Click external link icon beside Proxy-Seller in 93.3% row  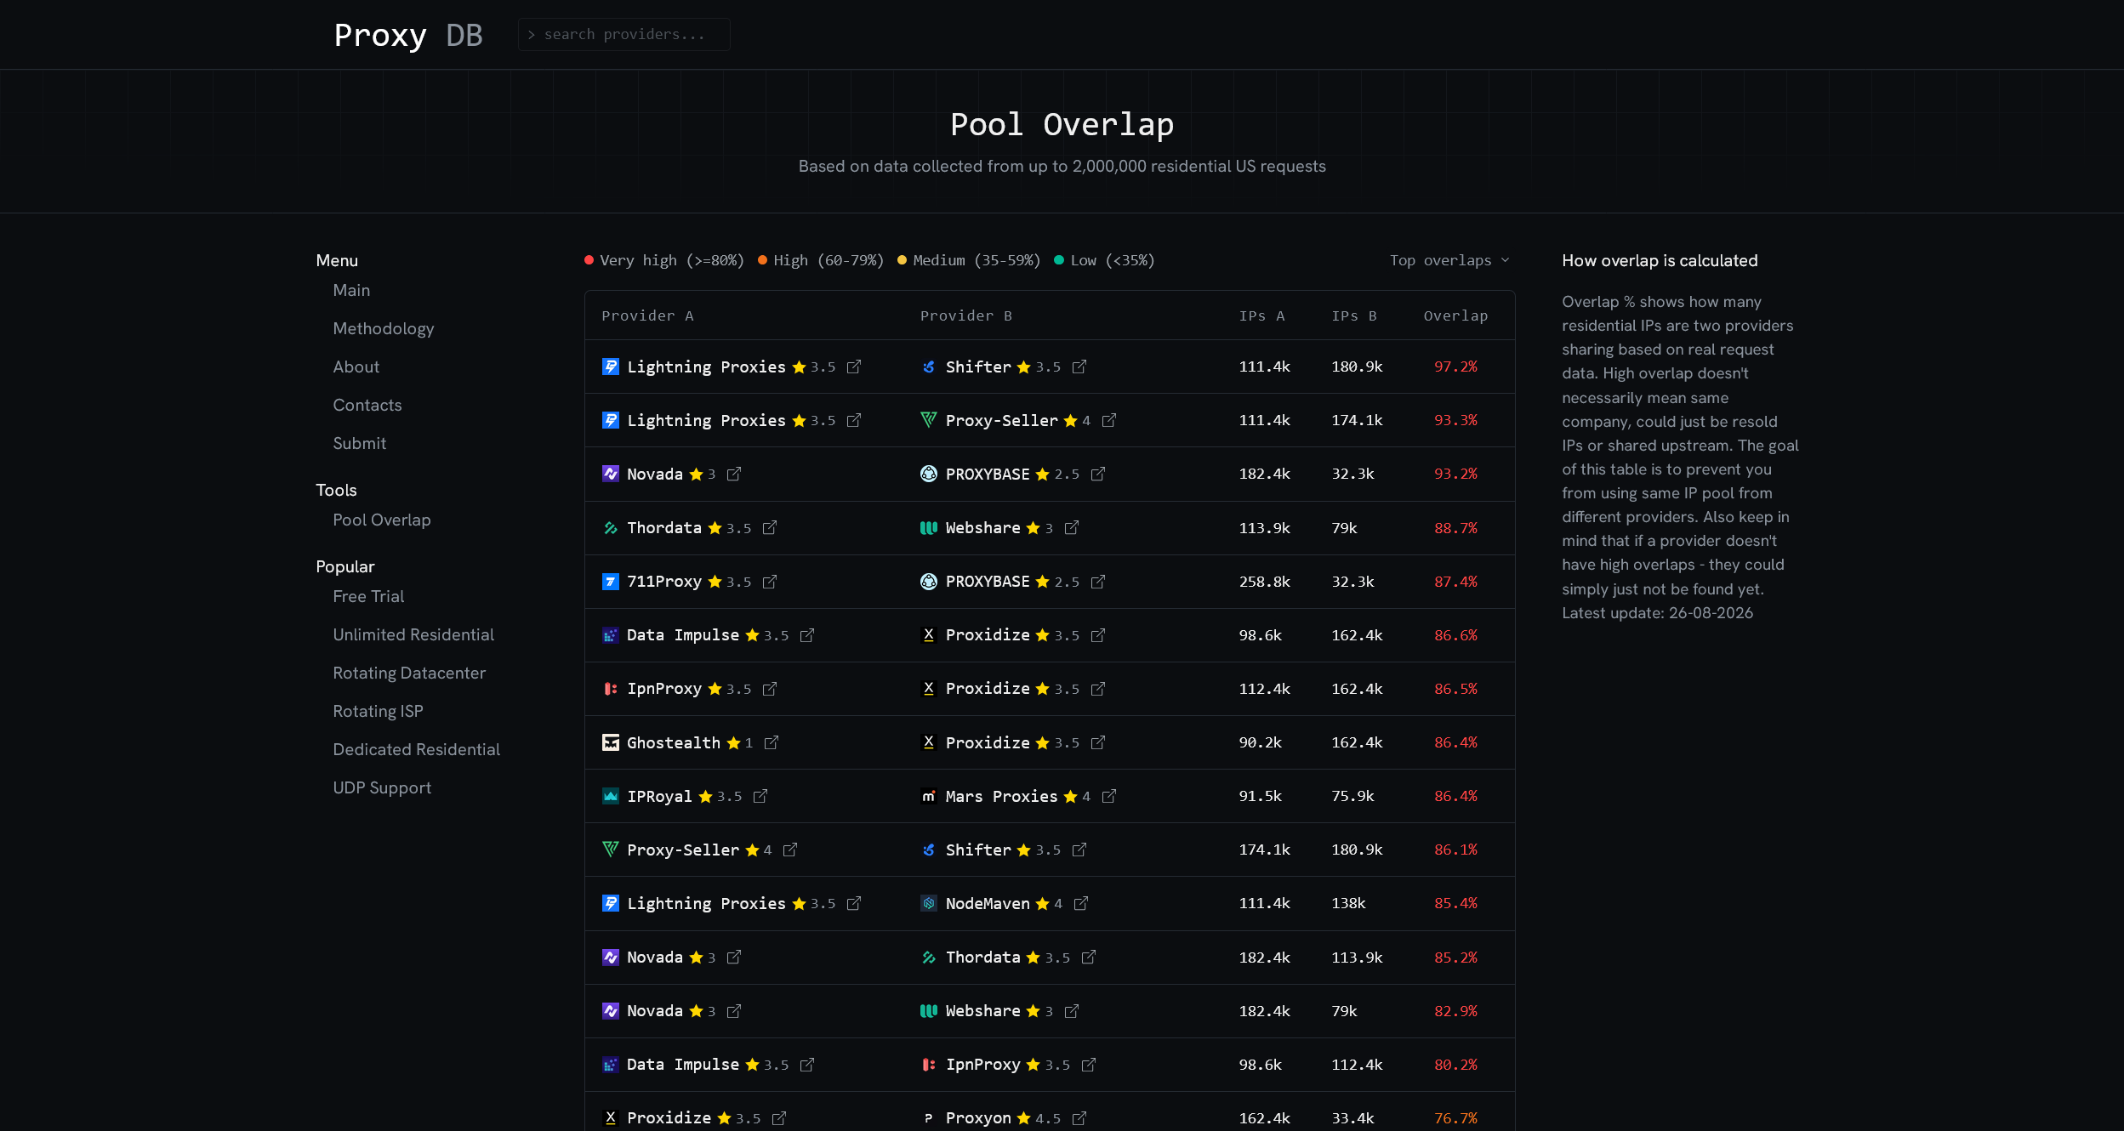click(1108, 420)
